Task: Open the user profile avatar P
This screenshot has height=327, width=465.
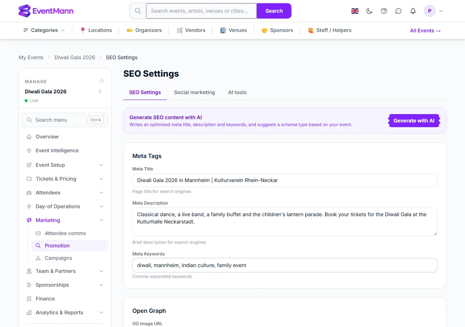Action: pos(430,11)
